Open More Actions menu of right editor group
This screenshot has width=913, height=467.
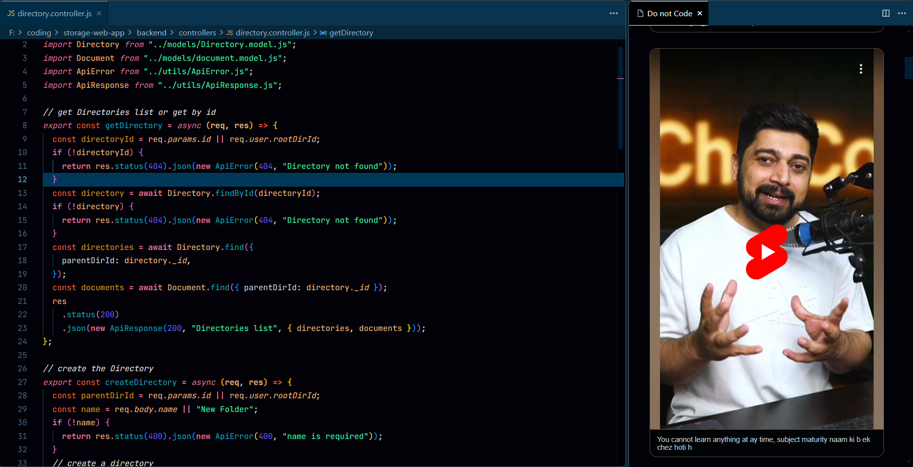point(902,13)
